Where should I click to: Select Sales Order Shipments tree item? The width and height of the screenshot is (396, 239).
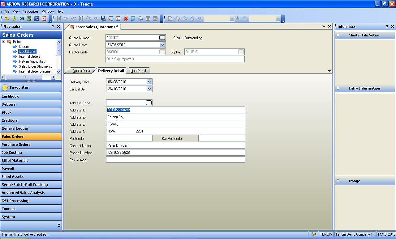pos(36,66)
